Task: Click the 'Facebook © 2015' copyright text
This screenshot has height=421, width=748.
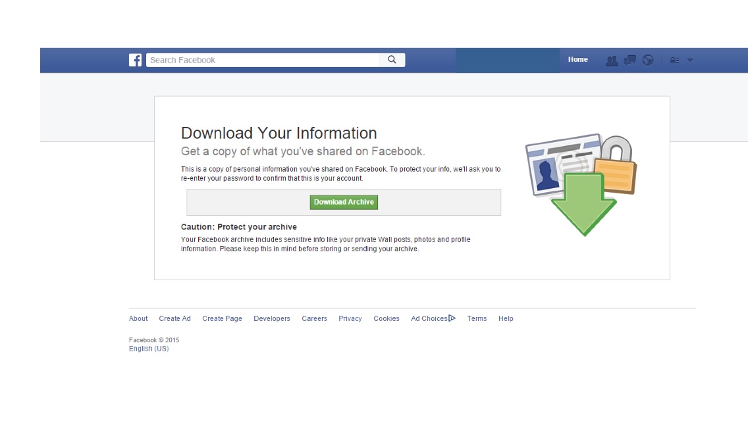Action: [154, 340]
